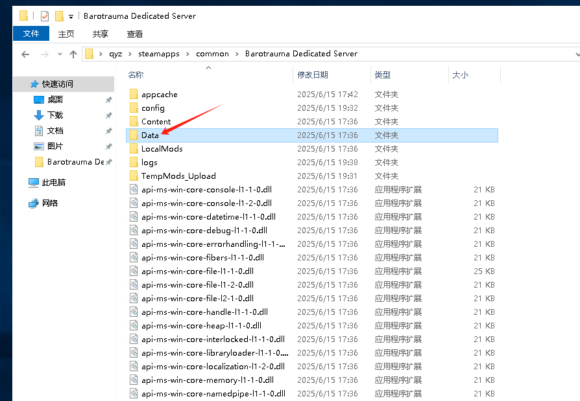
Task: Select the Content folder icon
Action: pyautogui.click(x=134, y=122)
